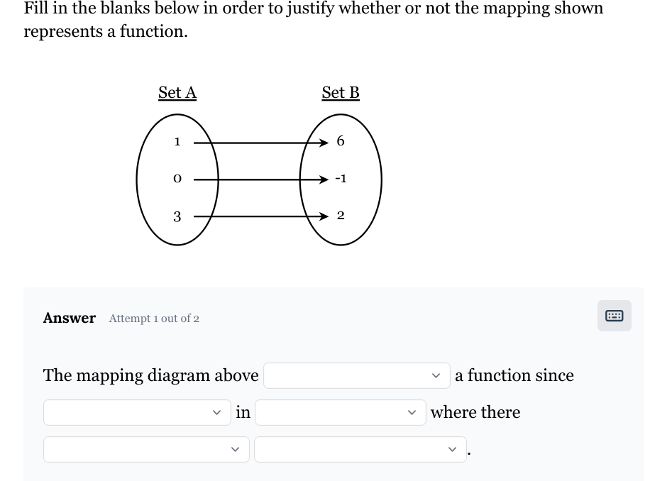
Task: Click the number 3 in Set A
Action: tap(177, 216)
